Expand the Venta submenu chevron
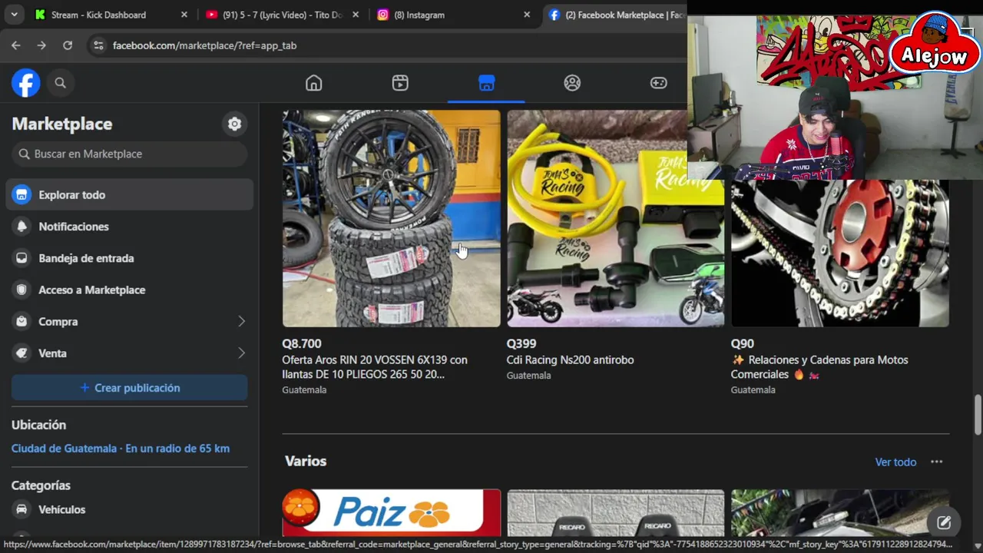Viewport: 983px width, 553px height. 241,353
